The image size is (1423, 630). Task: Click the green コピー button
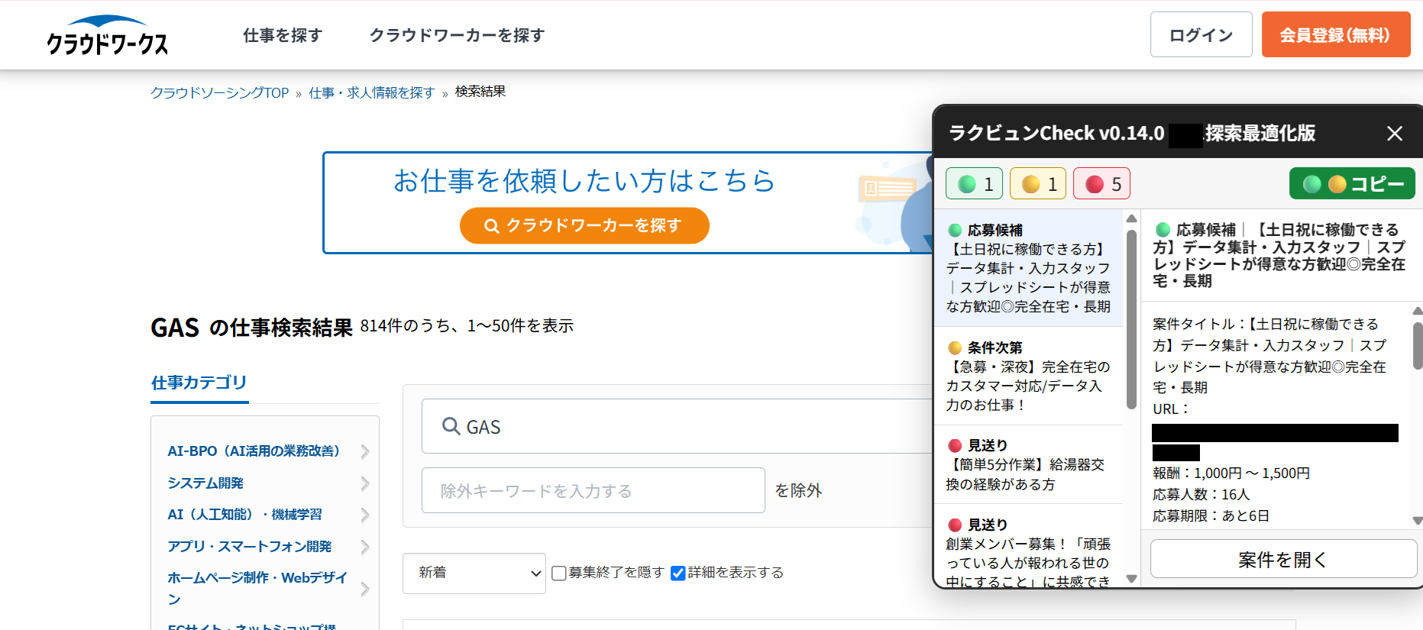click(x=1352, y=184)
